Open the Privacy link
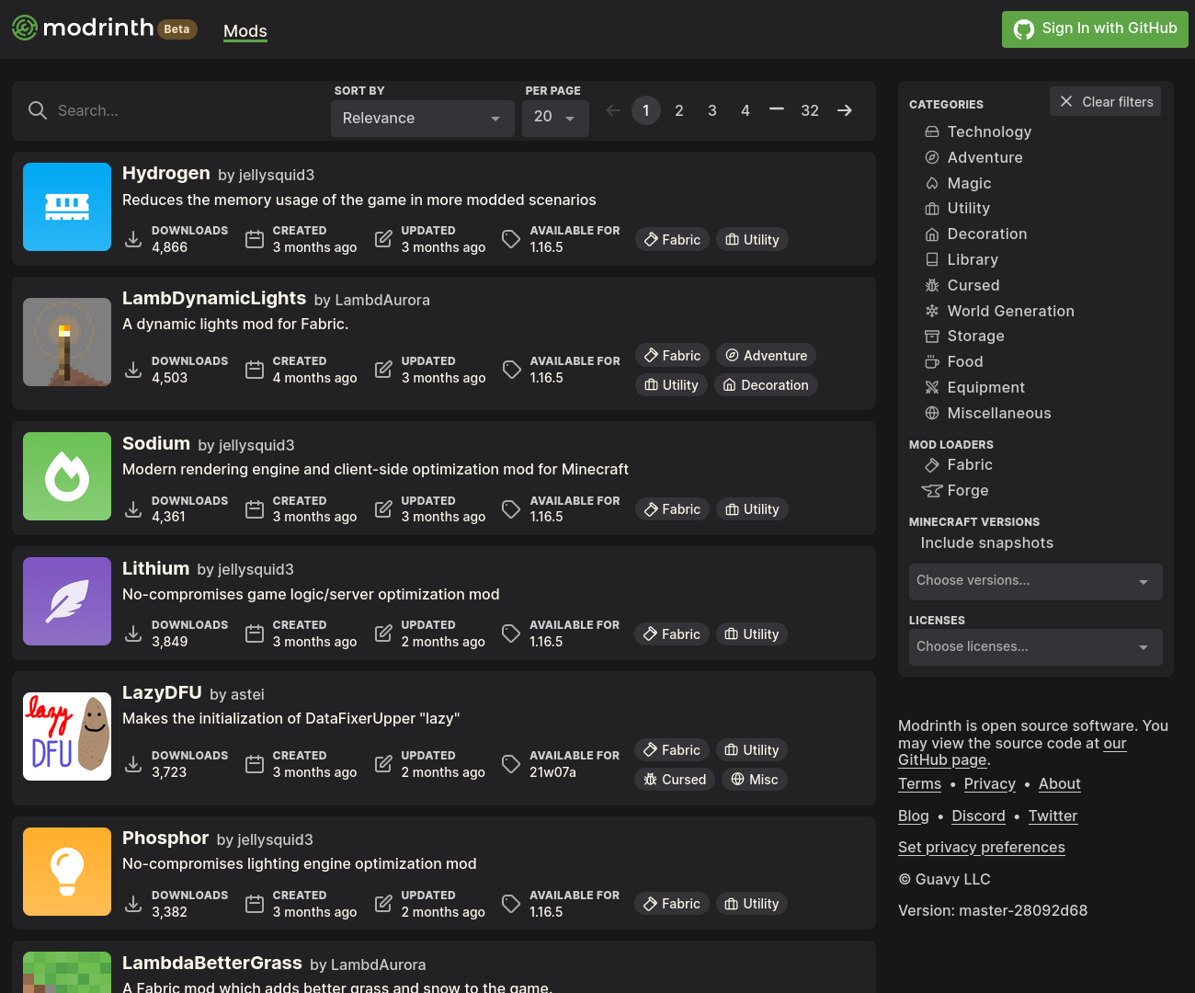The height and width of the screenshot is (993, 1195). click(990, 783)
